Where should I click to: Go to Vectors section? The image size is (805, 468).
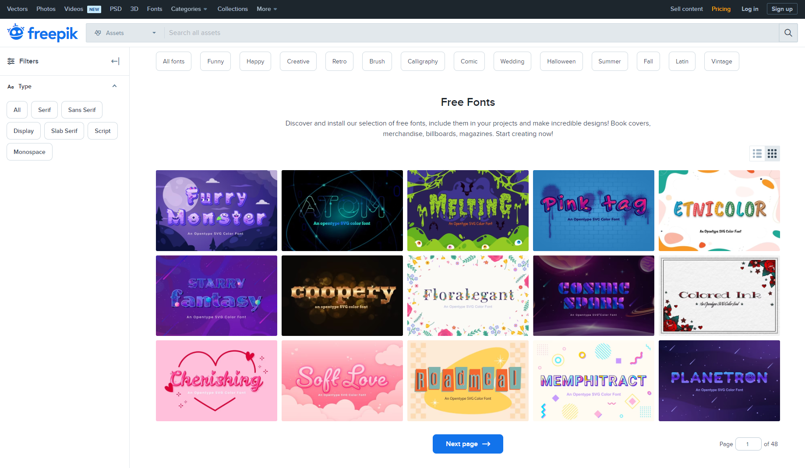click(x=18, y=9)
